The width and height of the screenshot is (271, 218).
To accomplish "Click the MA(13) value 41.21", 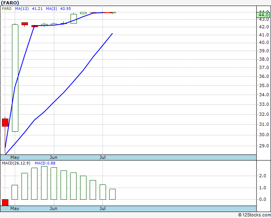I will point(37,8).
